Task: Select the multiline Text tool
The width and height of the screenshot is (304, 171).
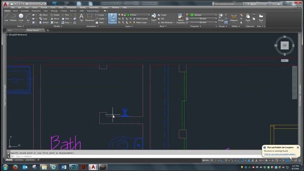Action: pyautogui.click(x=81, y=18)
